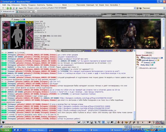Click the chat message input field
The height and width of the screenshot is (132, 166).
pyautogui.click(x=41, y=122)
